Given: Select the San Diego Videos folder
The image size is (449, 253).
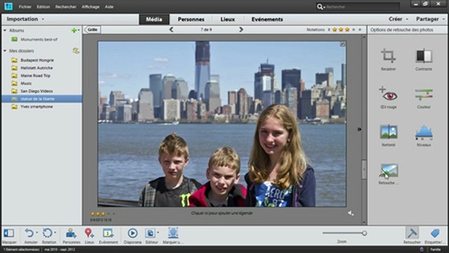Looking at the screenshot, I should coord(37,91).
